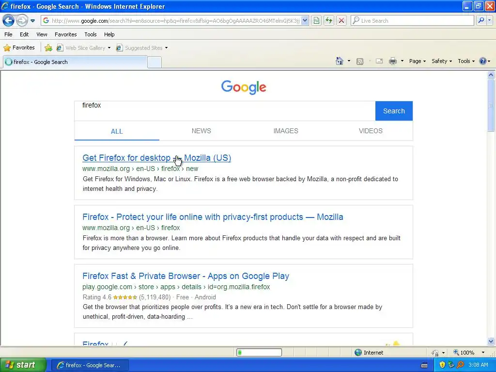The width and height of the screenshot is (496, 372).
Task: Stop loading with the red X icon
Action: pos(341,21)
